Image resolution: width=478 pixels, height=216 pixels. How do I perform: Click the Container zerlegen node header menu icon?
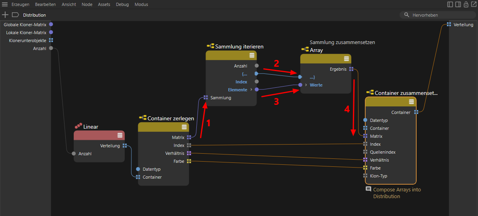184,127
